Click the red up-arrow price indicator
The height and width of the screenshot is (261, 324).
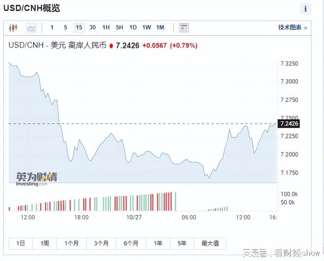point(111,46)
